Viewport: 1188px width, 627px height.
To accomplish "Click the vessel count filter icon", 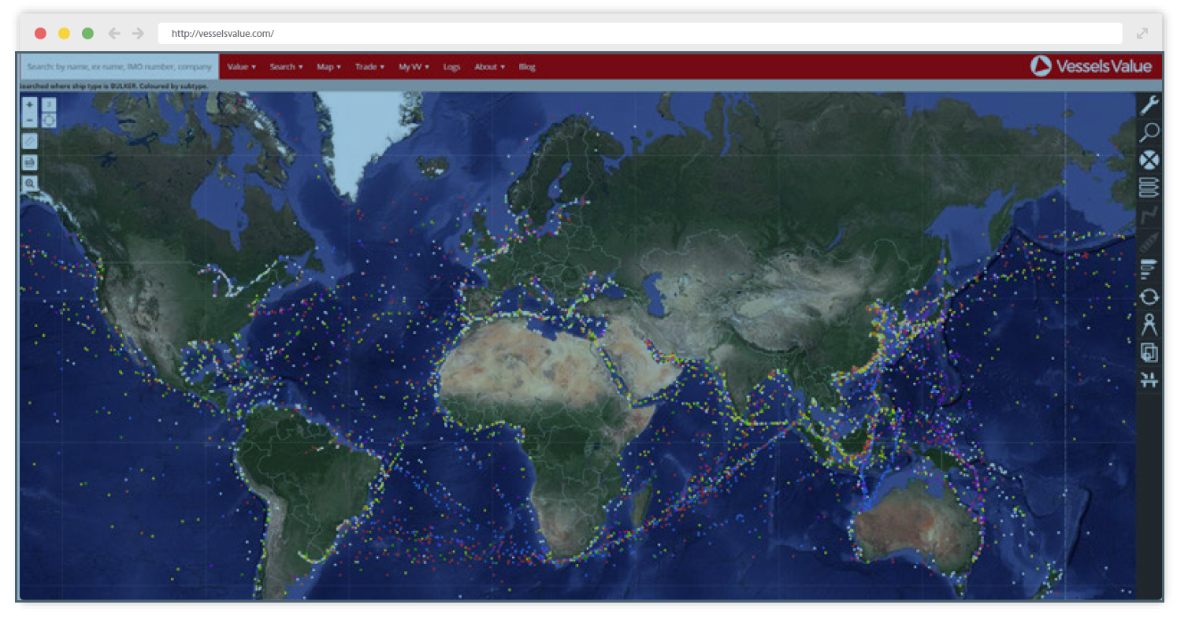I will tap(1149, 269).
